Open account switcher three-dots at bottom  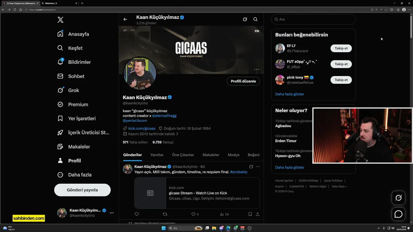point(111,213)
